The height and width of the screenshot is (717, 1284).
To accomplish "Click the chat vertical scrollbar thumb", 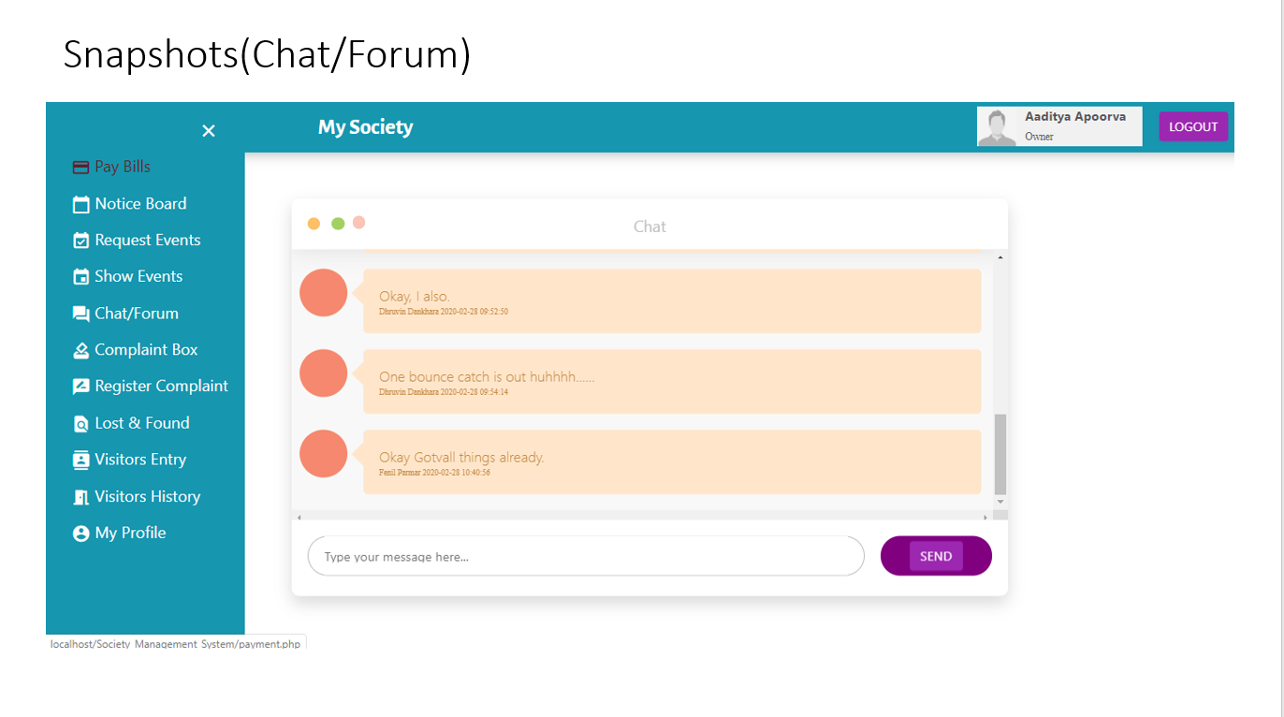I will 999,454.
